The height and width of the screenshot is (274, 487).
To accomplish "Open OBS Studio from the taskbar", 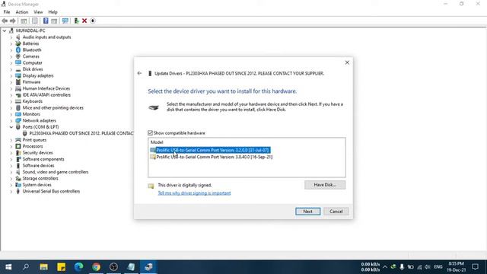I will 113,267.
